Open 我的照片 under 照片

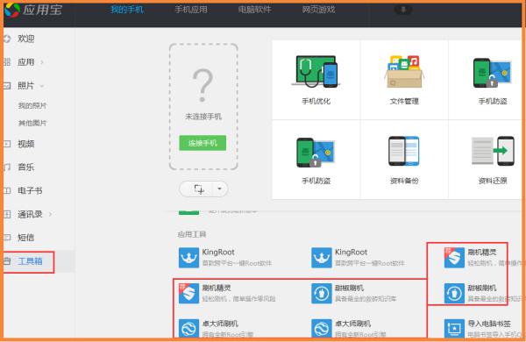pos(32,106)
